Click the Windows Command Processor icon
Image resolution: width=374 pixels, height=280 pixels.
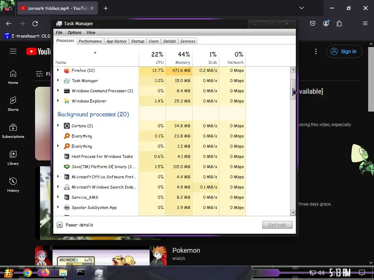[x=67, y=91]
